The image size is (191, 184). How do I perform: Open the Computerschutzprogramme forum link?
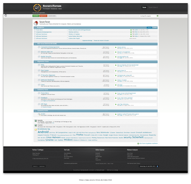(50, 47)
